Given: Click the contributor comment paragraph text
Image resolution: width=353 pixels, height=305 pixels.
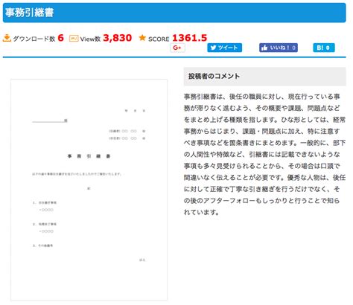Looking at the screenshot, I should click(264, 154).
